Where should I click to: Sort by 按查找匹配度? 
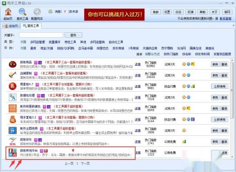pyautogui.click(x=222, y=54)
